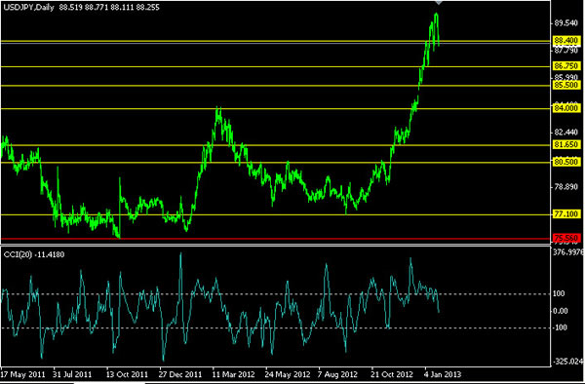
Task: Click the 21 Oct 2012 date label
Action: pyautogui.click(x=392, y=374)
